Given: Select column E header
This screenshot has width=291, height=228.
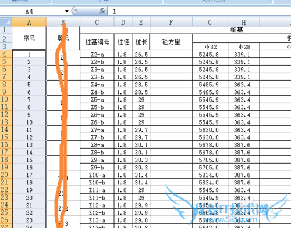Looking at the screenshot, I should [x=141, y=22].
